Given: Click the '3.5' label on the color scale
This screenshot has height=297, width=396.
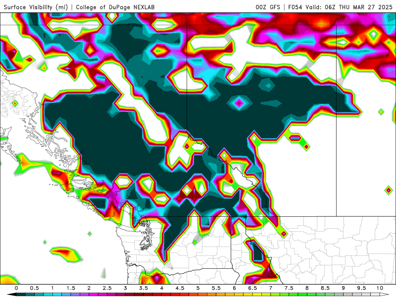Looking at the screenshot, I should (x=144, y=288).
